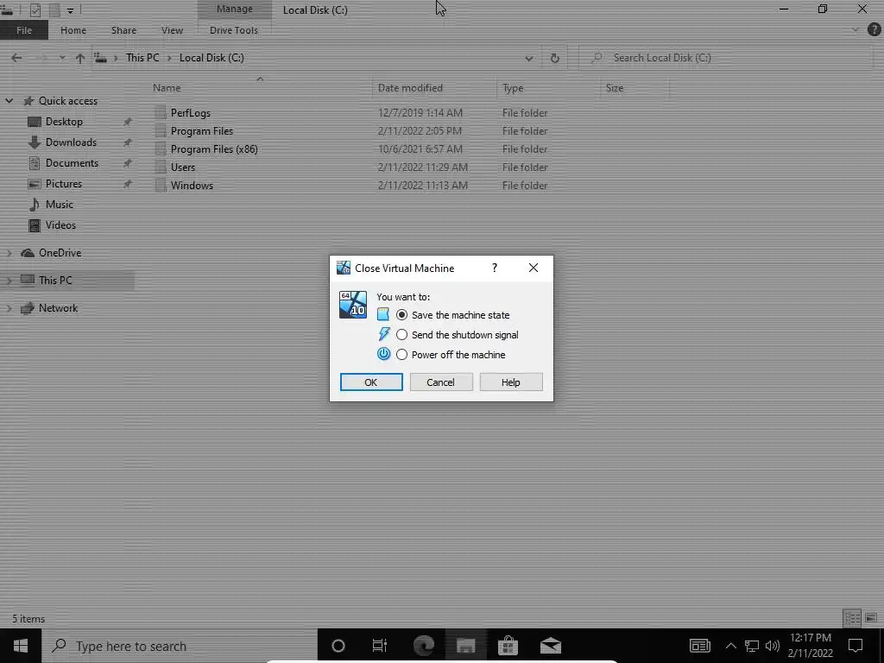Open the Windows Start menu
This screenshot has width=884, height=663.
[21, 646]
